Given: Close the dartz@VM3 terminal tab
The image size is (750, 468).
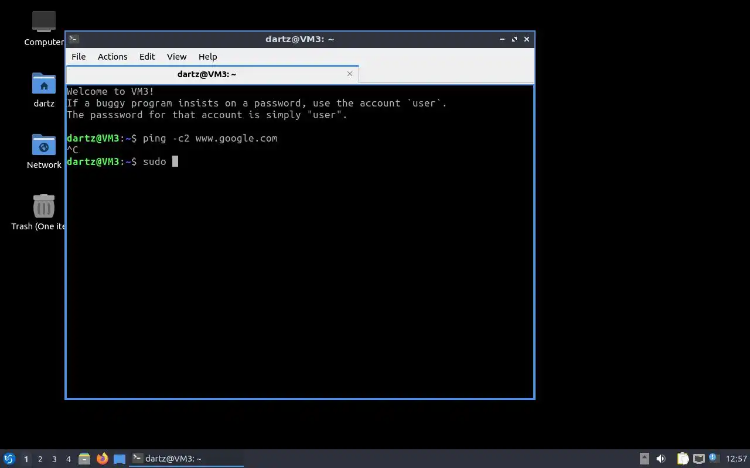Looking at the screenshot, I should coord(350,74).
